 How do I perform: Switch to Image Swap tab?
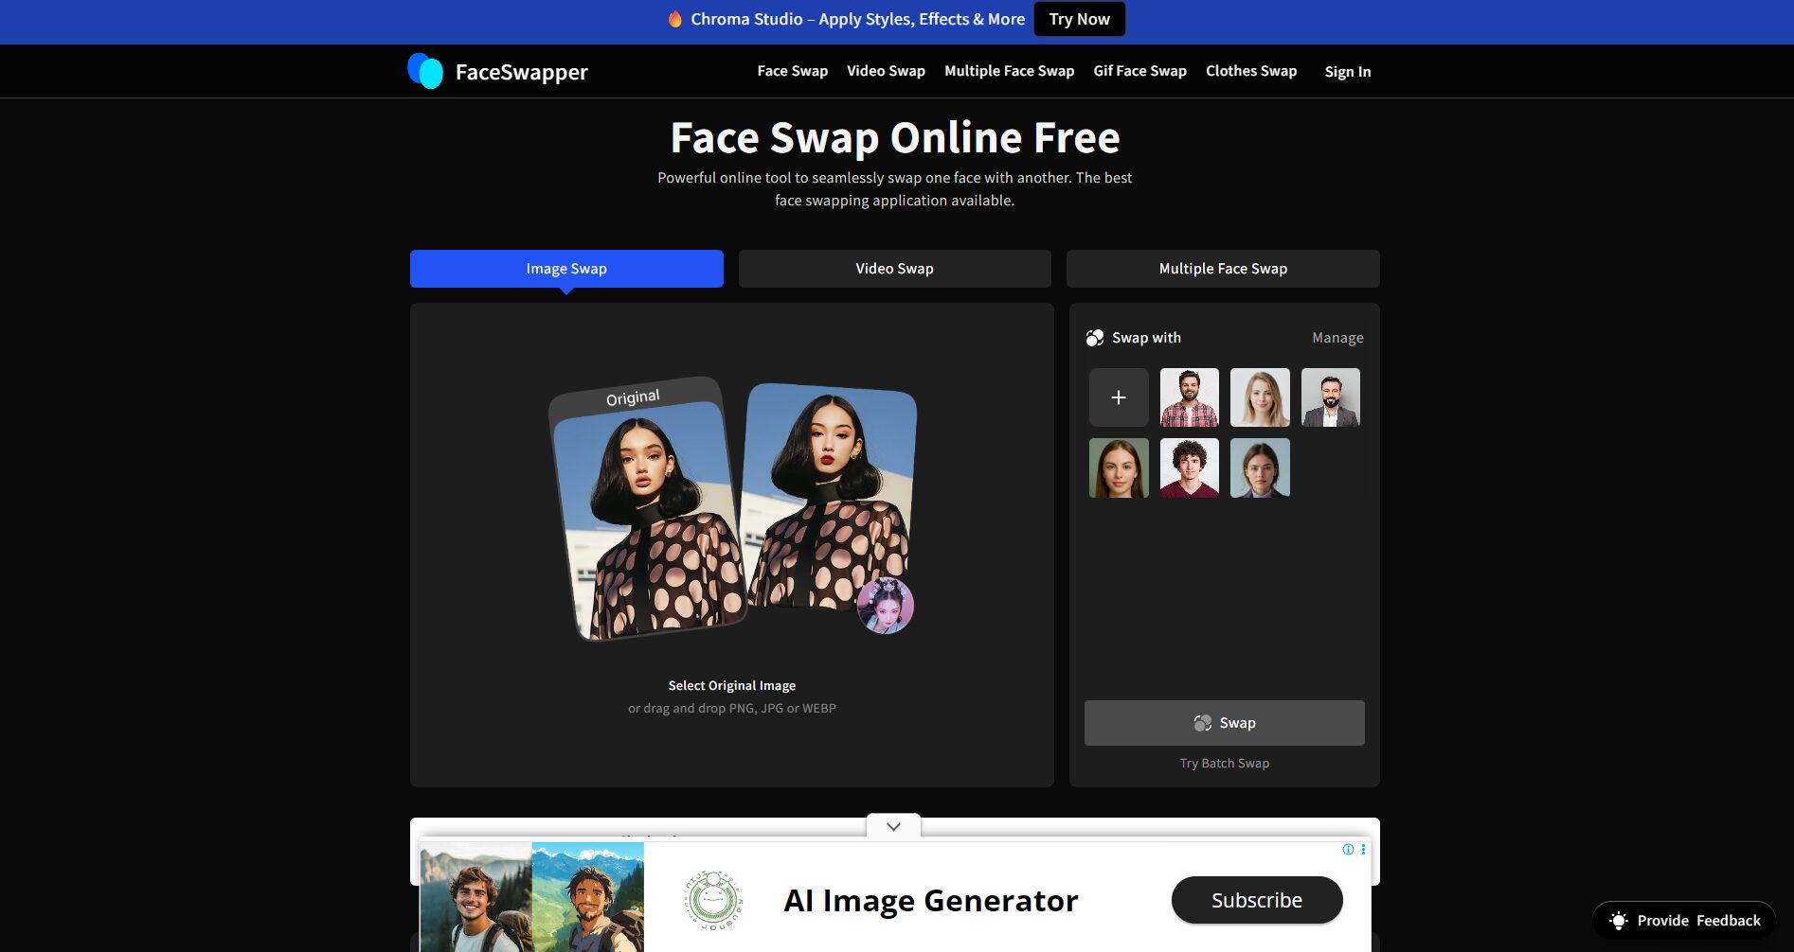pos(566,269)
